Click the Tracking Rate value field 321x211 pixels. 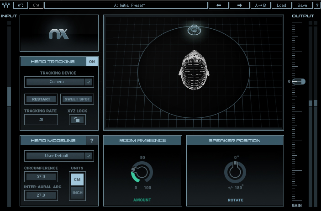41,120
